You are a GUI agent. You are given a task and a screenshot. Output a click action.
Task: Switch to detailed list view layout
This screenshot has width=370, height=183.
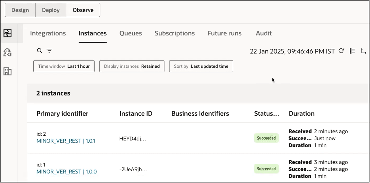353,51
